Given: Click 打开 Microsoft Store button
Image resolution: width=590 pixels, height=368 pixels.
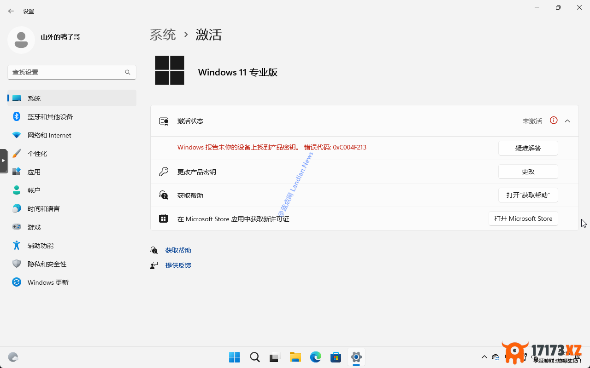Looking at the screenshot, I should (523, 218).
